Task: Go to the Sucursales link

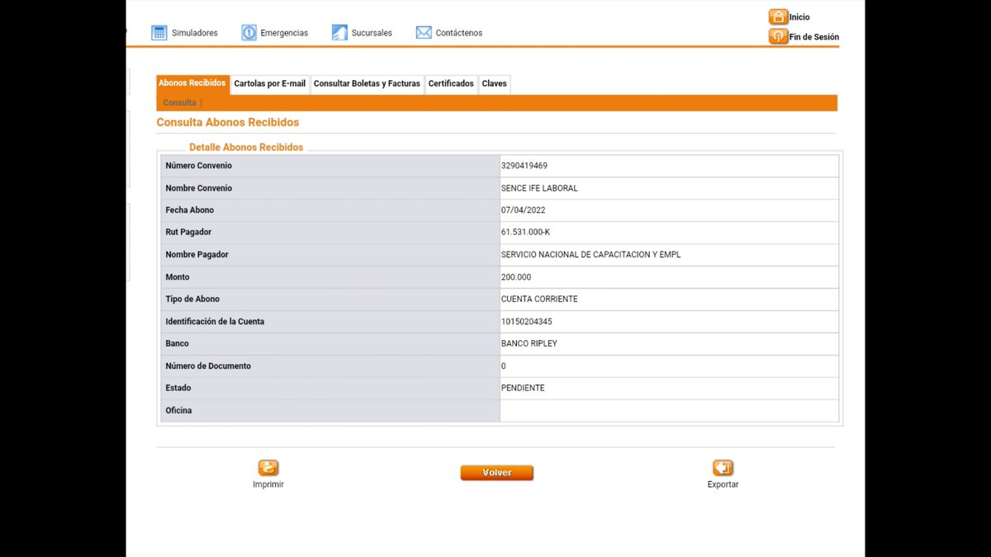Action: [x=372, y=33]
